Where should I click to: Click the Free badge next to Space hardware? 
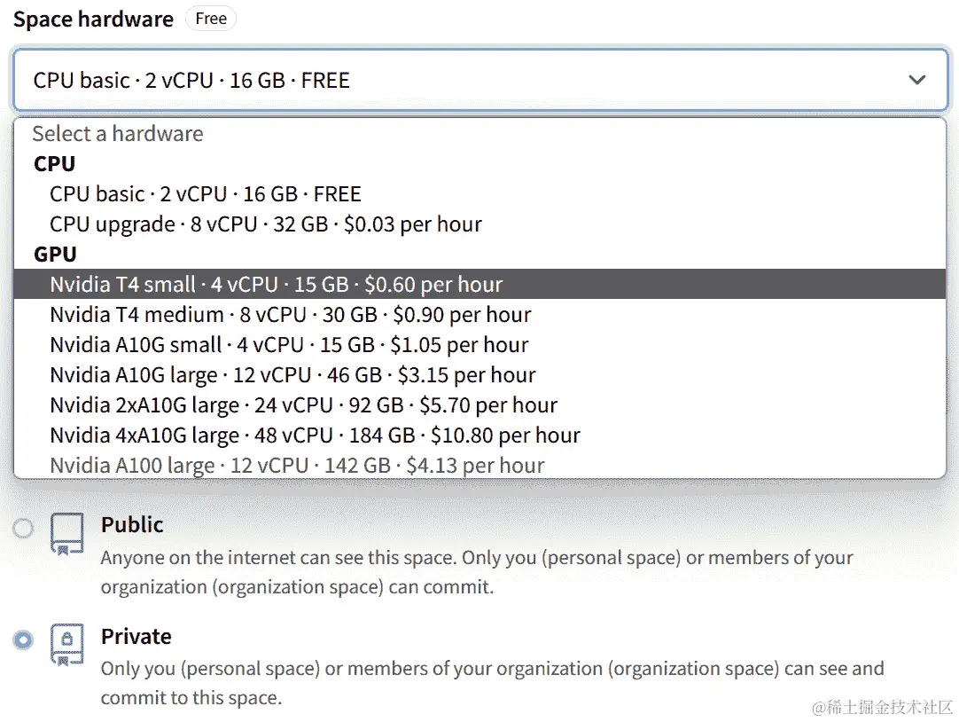[210, 18]
